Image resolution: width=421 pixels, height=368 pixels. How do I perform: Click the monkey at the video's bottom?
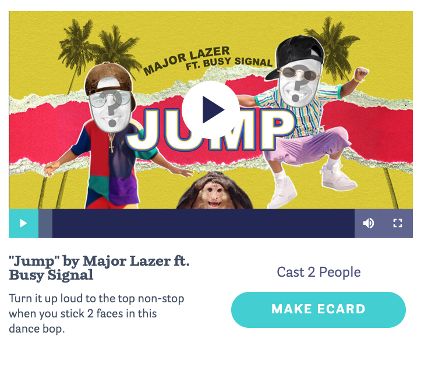[x=214, y=191]
